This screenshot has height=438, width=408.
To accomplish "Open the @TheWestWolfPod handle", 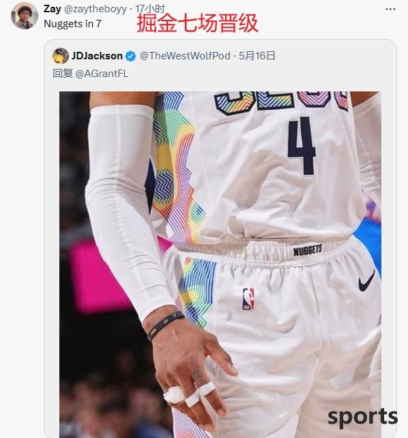I will click(185, 56).
